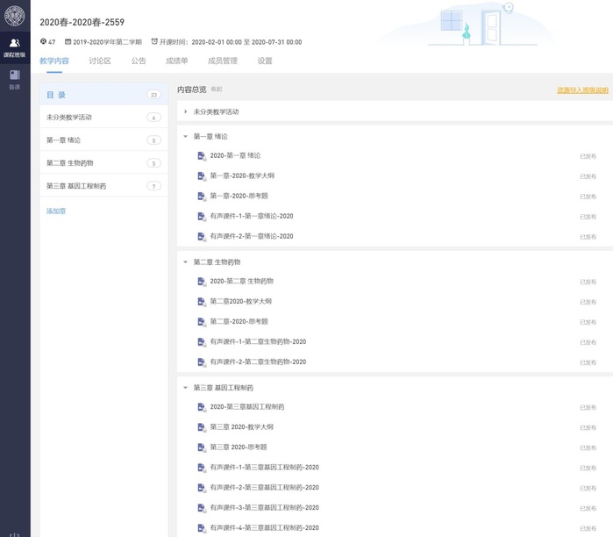
Task: Click the file icon beside 第三章 2020-教学大纲
Action: (202, 426)
